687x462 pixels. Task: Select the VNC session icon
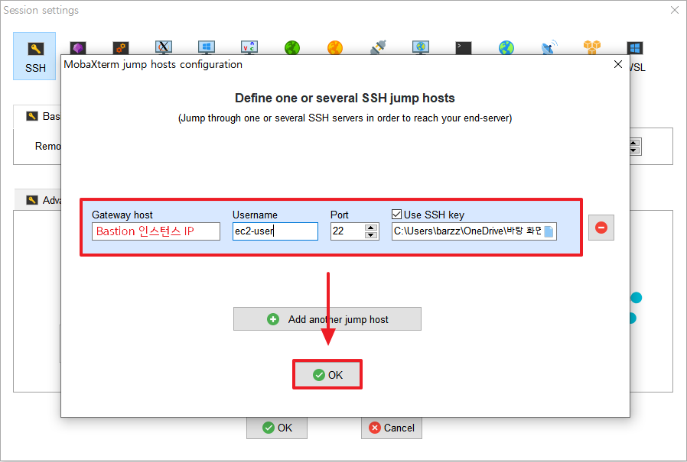[249, 47]
